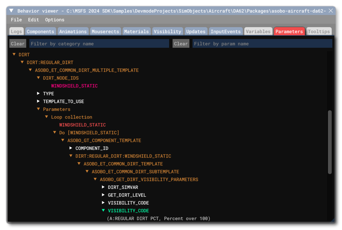The image size is (342, 230).
Task: Collapse the green VISIBILITY_CODE node
Action: pyautogui.click(x=103, y=211)
